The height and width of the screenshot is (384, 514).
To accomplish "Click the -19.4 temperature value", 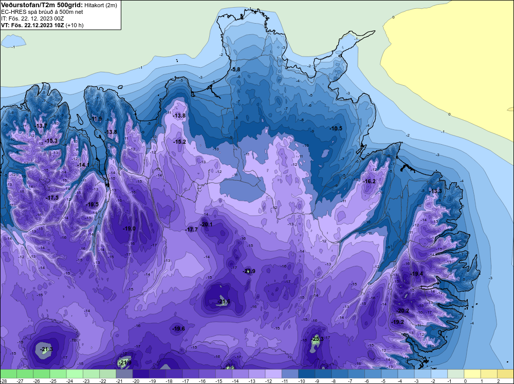I will (417, 274).
